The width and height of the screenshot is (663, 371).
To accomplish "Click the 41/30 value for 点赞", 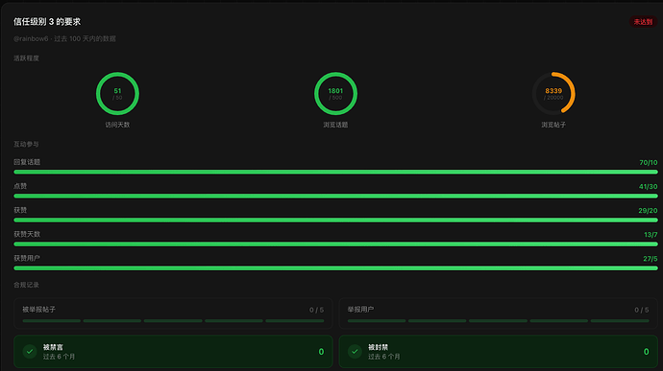I will (649, 187).
